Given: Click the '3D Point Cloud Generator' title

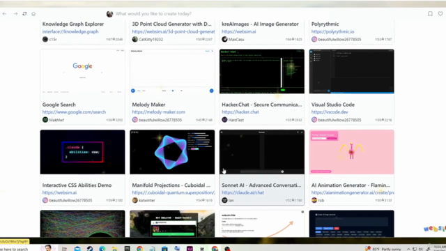Looking at the screenshot, I should click(172, 24).
